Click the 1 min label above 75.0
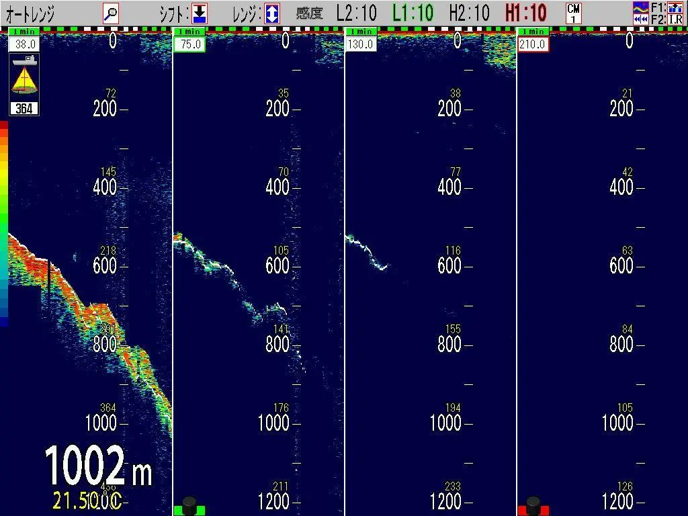Image resolution: width=688 pixels, height=516 pixels. pos(189,32)
